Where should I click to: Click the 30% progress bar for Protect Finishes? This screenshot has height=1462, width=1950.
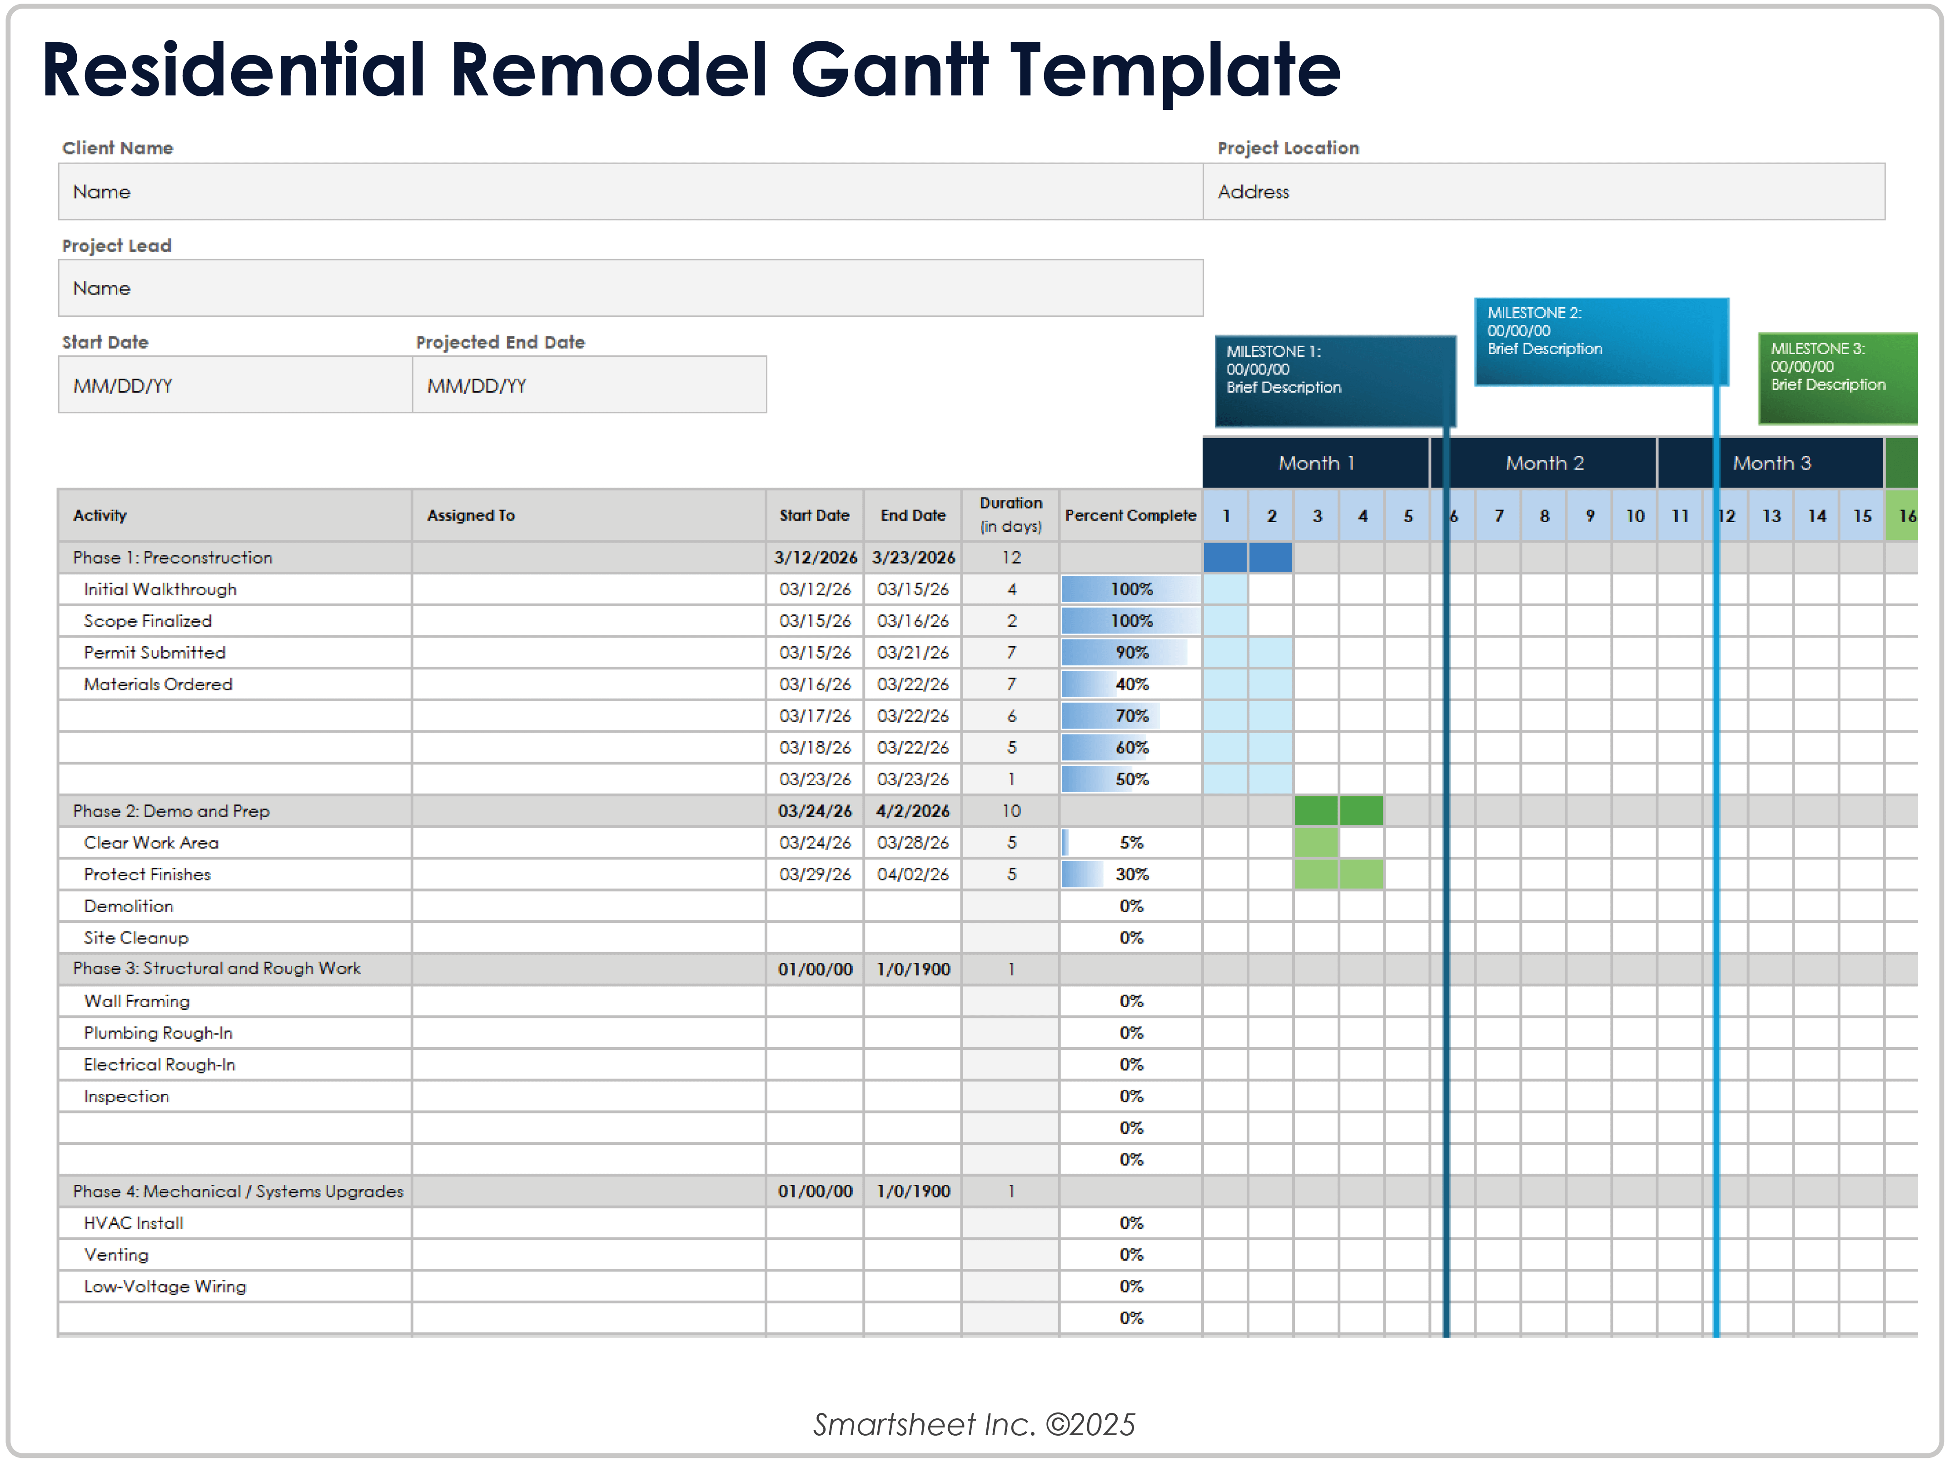[1084, 875]
